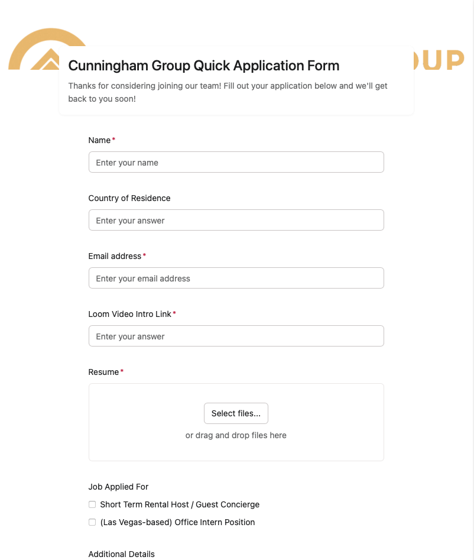This screenshot has width=474, height=560.
Task: Focus the Loom Video Intro Link field
Action: click(x=236, y=336)
